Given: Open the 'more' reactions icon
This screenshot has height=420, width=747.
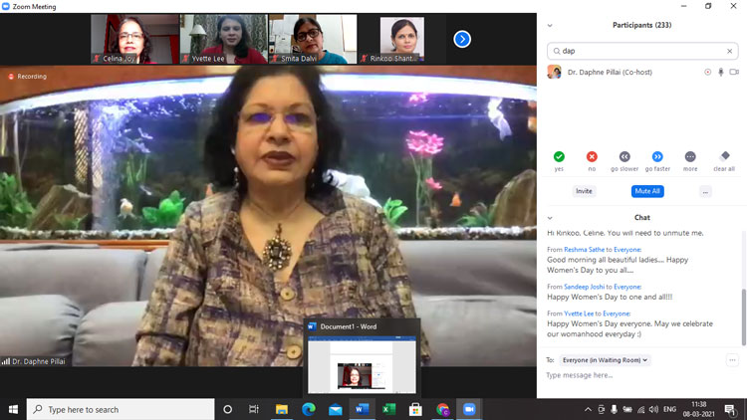Looking at the screenshot, I should click(690, 156).
